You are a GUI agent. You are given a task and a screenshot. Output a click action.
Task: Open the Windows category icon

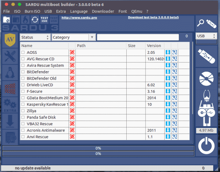10,89
